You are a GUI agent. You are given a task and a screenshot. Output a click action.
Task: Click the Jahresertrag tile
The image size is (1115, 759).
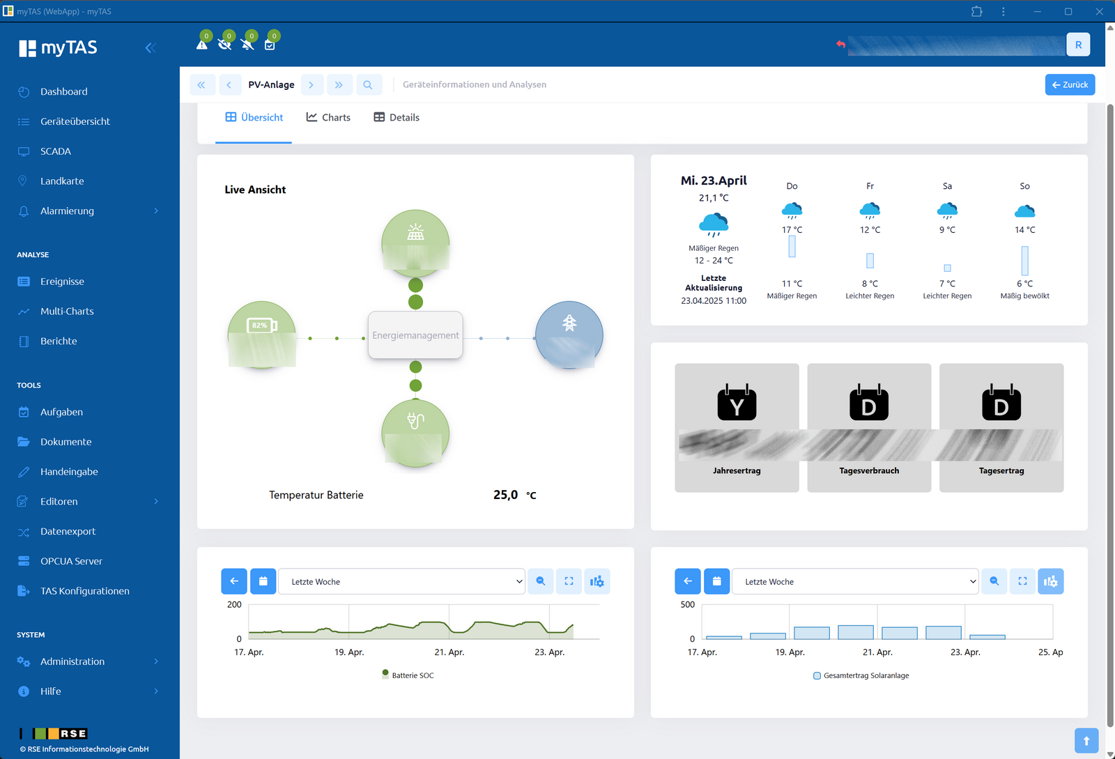point(737,428)
